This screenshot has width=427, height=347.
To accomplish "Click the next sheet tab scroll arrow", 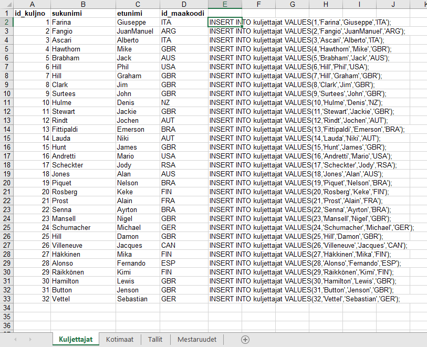I will 29,340.
